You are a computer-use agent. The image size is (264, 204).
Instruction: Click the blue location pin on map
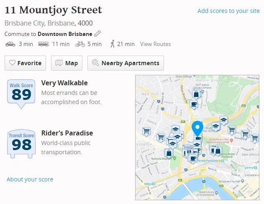click(x=197, y=128)
